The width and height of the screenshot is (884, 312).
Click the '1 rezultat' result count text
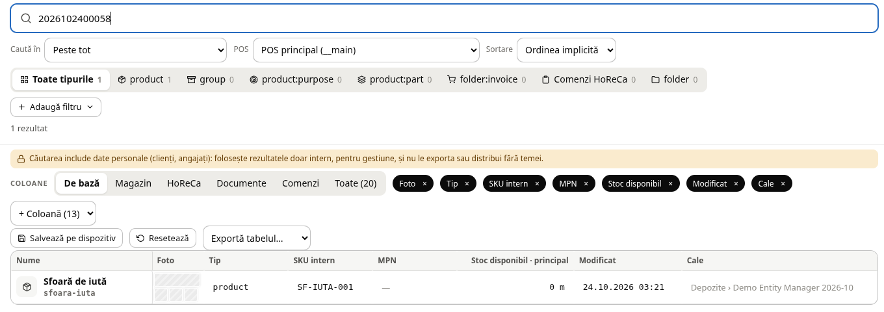tap(29, 129)
